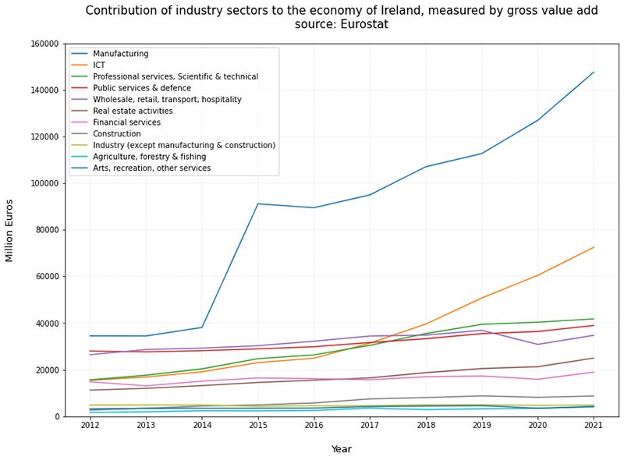624x460 pixels.
Task: Click the Manufacturing legend line swatch
Action: click(80, 54)
